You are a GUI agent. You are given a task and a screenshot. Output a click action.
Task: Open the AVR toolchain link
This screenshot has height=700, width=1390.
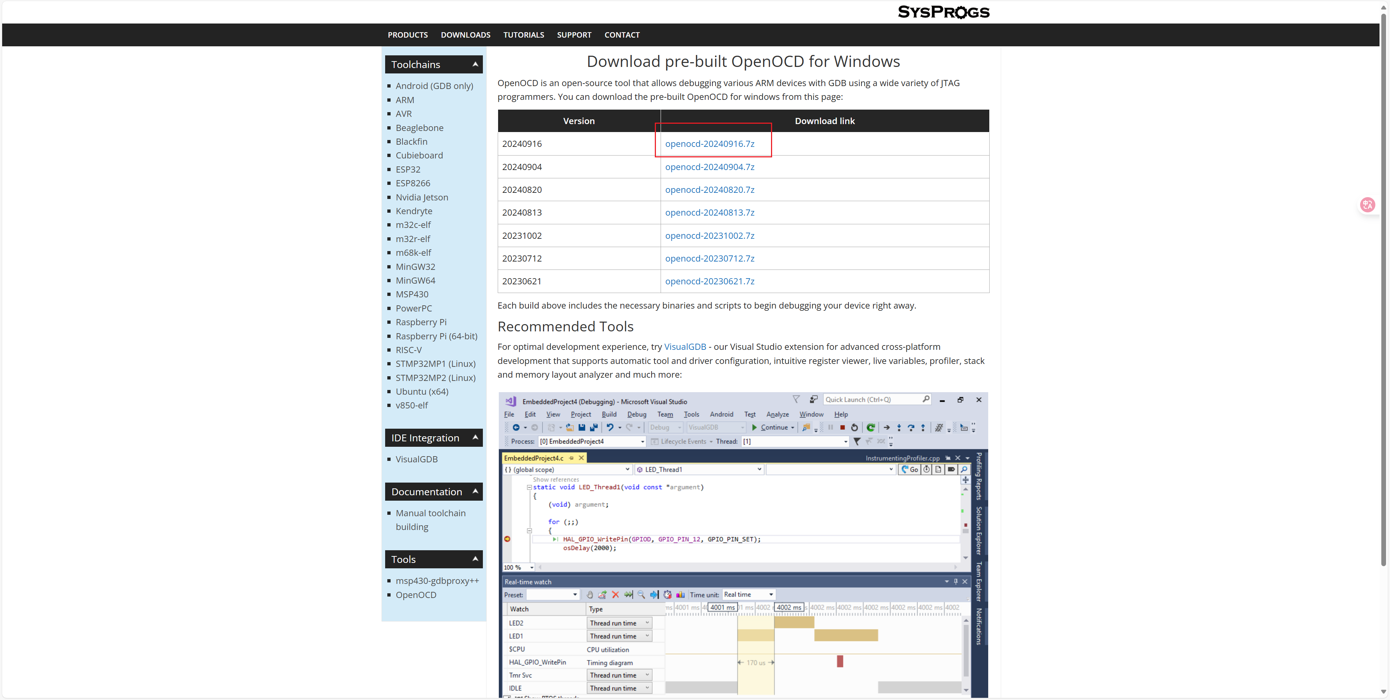404,114
